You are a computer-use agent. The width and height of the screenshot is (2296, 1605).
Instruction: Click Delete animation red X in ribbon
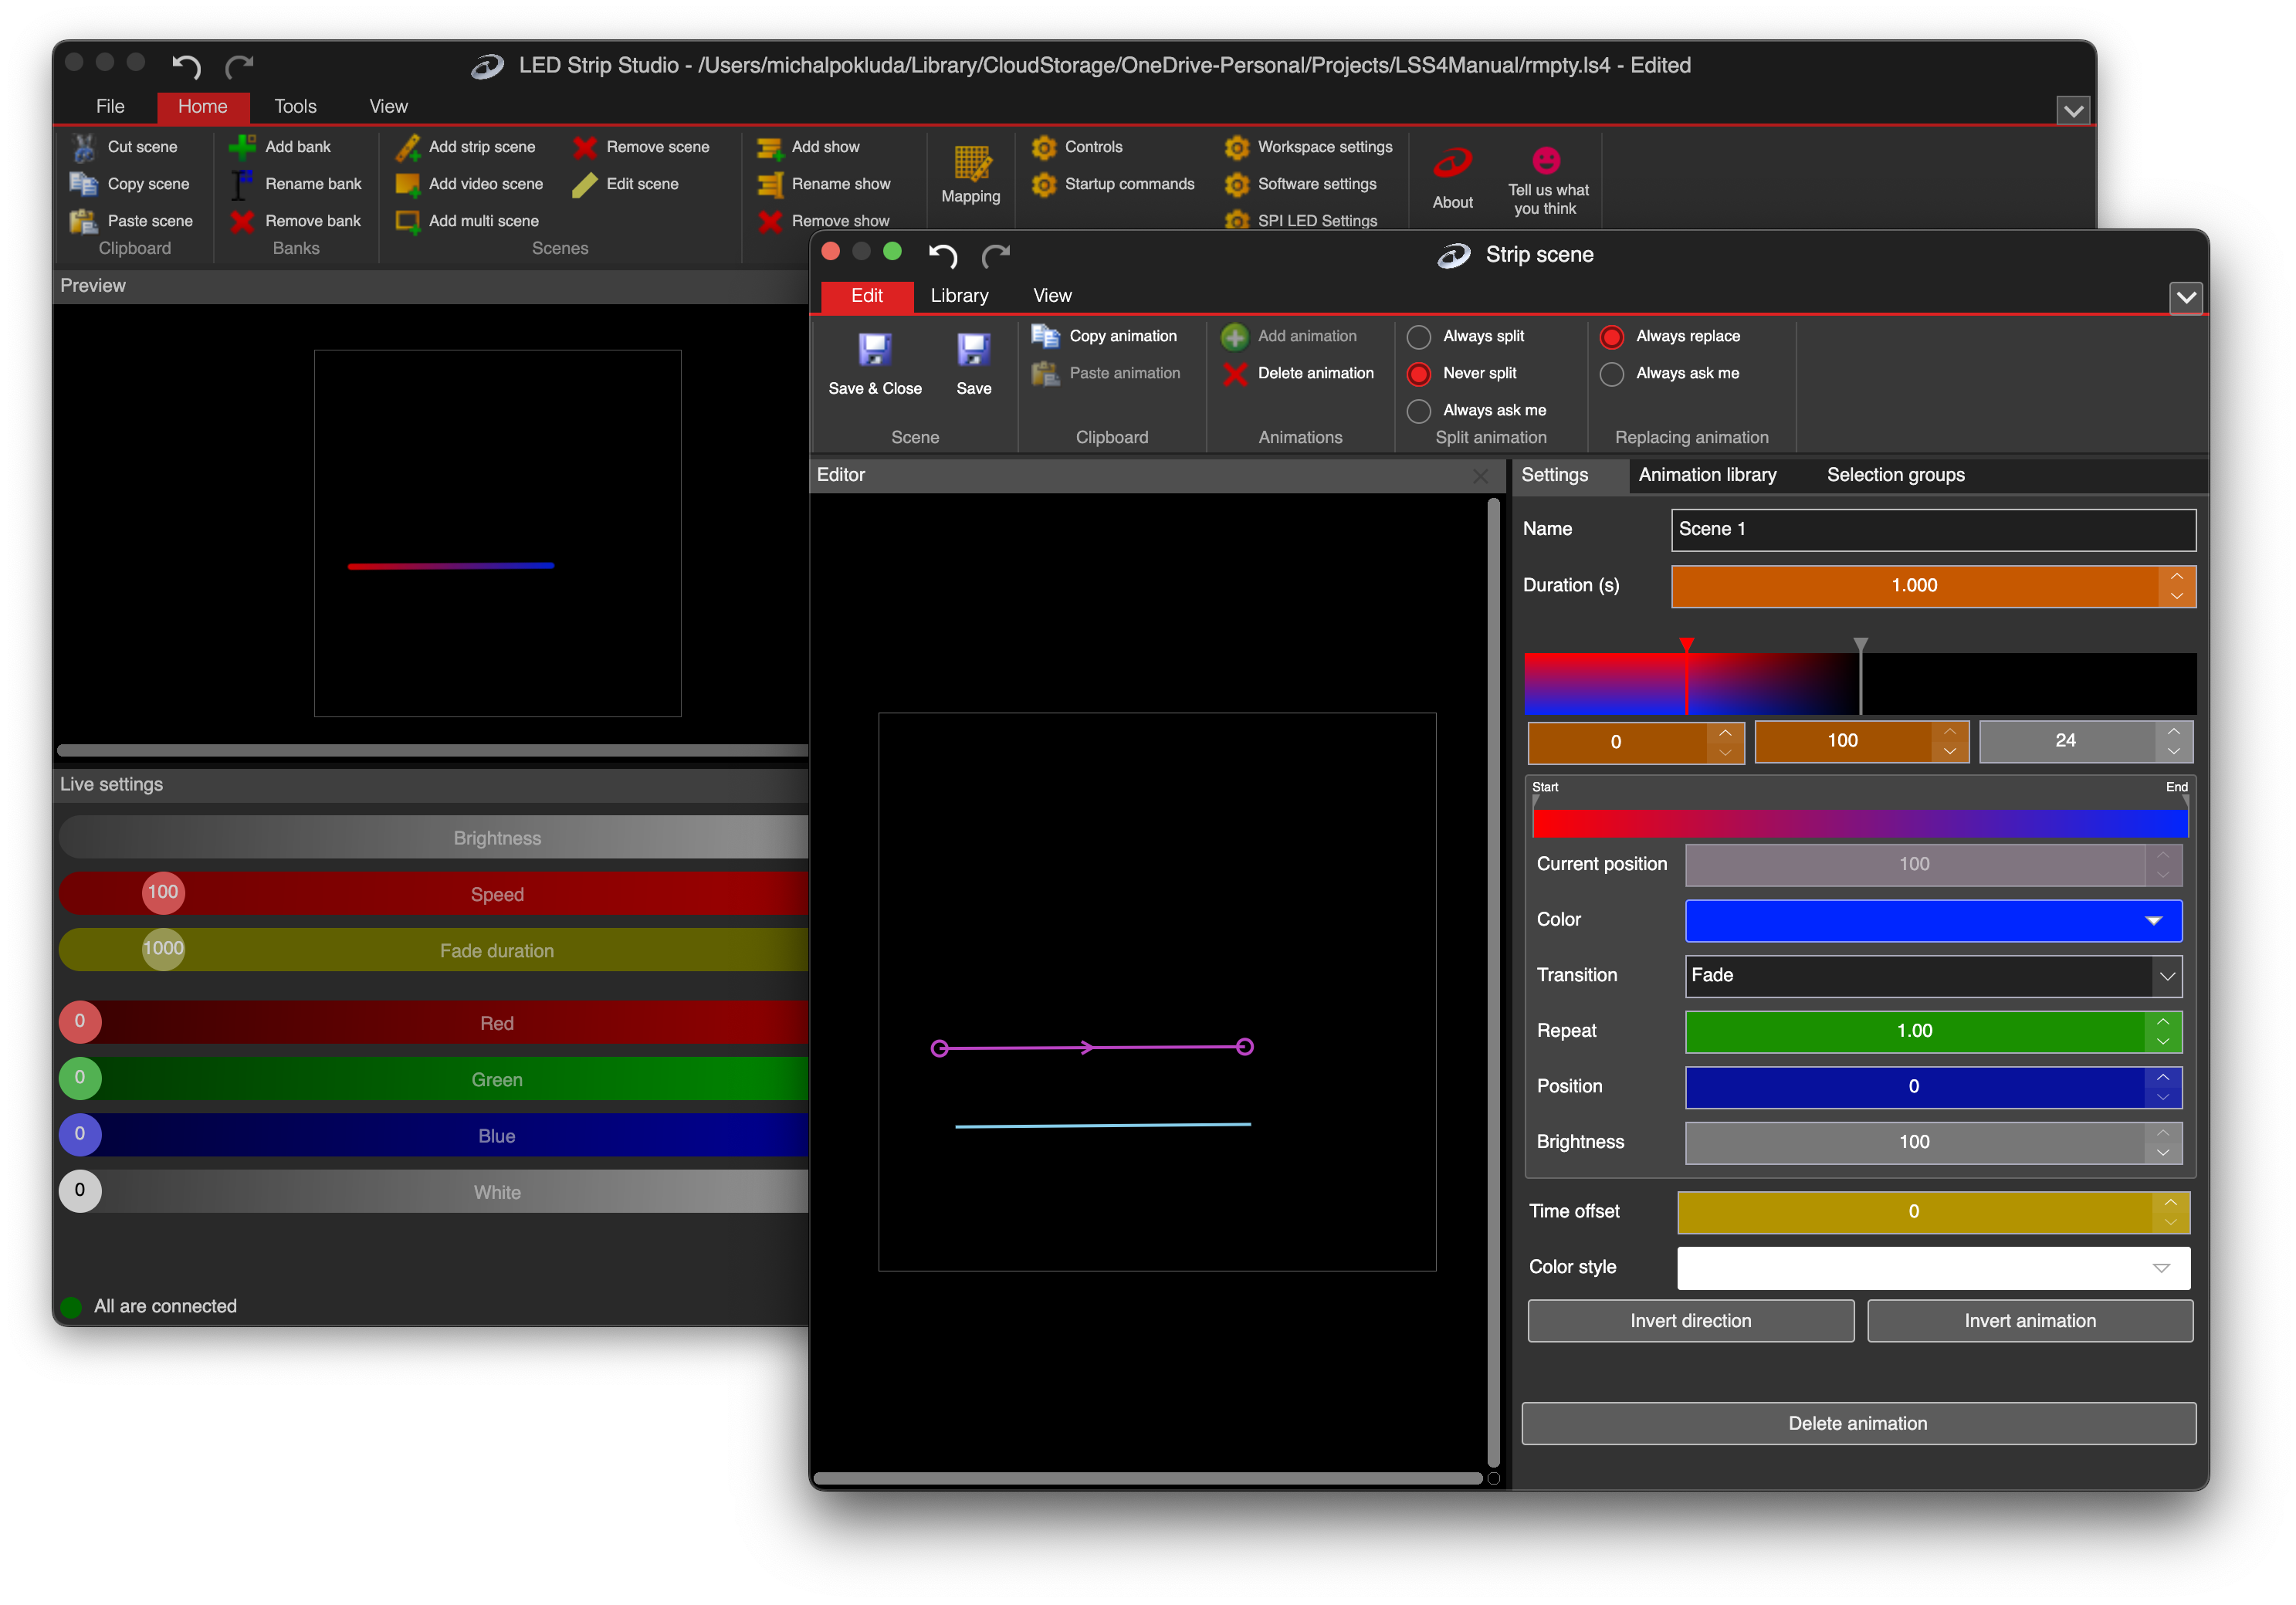pos(1235,373)
